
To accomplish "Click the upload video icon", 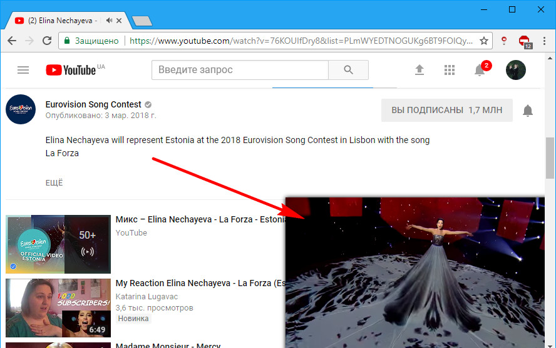I will pyautogui.click(x=420, y=70).
